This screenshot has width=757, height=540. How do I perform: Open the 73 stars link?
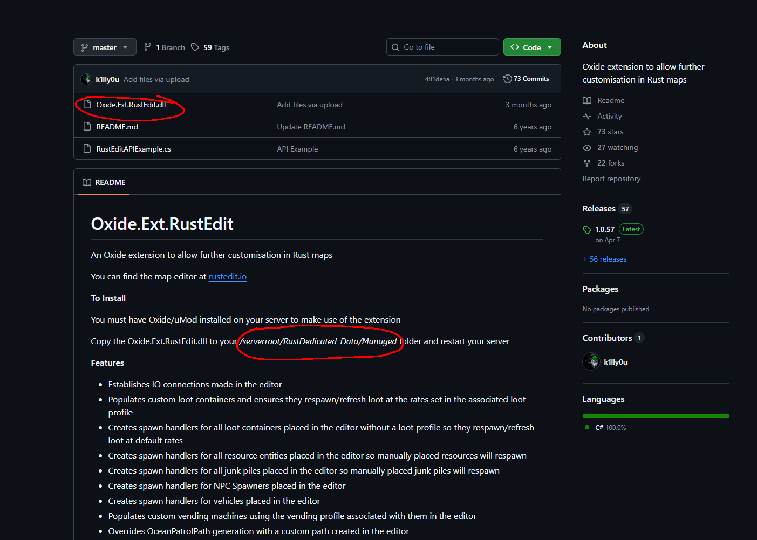coord(610,132)
